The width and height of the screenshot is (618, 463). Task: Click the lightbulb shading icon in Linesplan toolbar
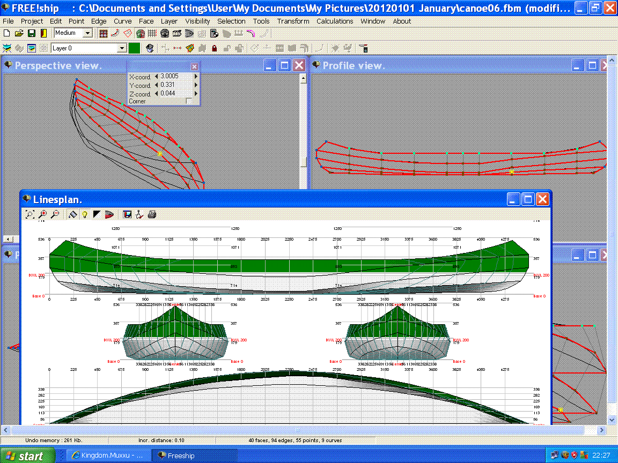86,214
